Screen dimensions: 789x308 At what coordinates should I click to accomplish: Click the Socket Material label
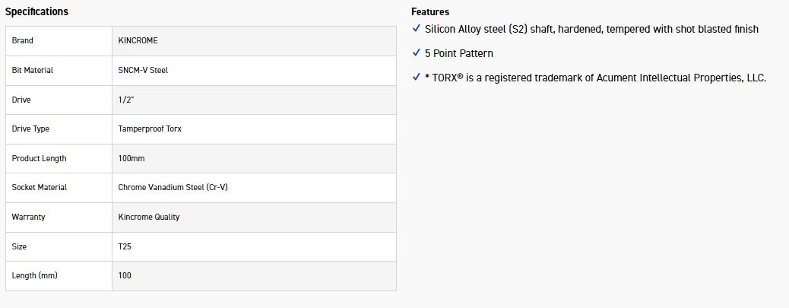40,187
